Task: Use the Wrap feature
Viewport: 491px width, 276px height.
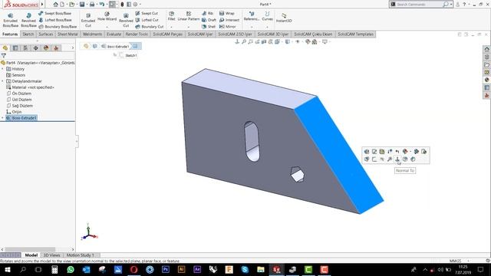Action: [227, 14]
